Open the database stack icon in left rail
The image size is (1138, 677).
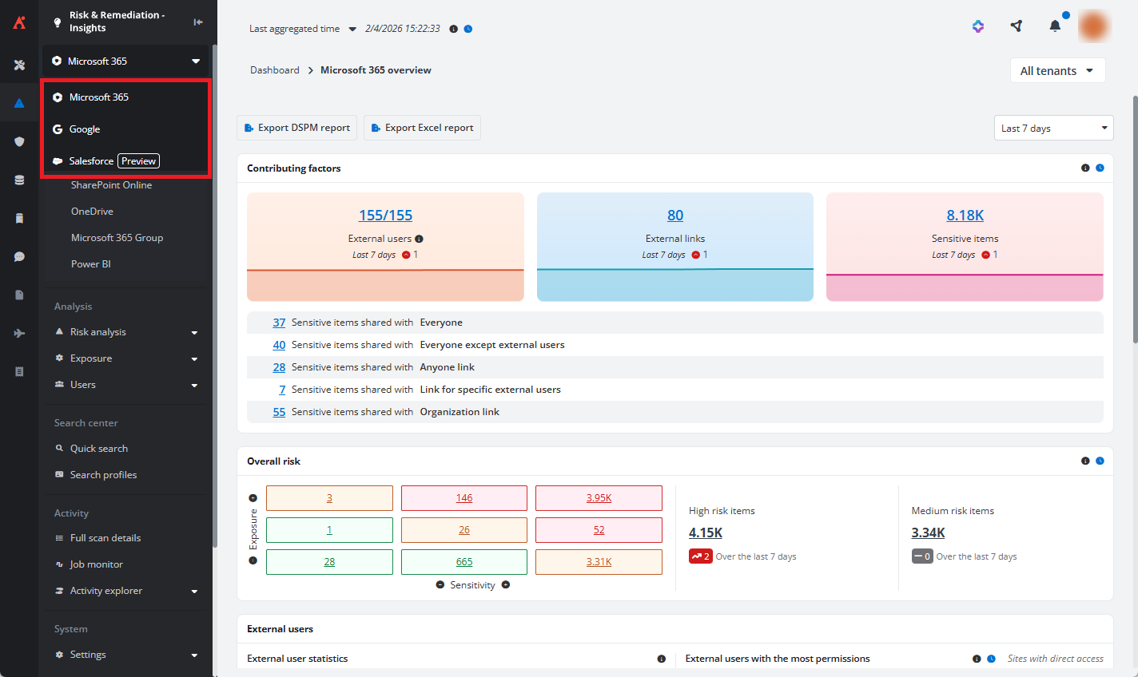(x=19, y=180)
